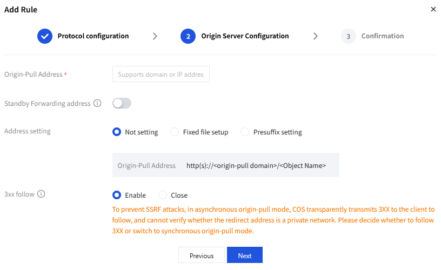Choose Presuffix setting for address
Viewport: 441px width, 270px height.
[245, 132]
